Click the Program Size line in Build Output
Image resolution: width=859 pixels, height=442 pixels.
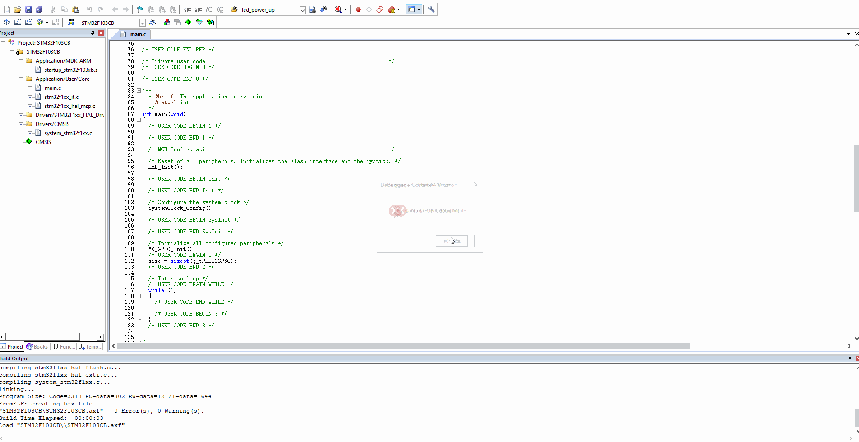point(106,397)
